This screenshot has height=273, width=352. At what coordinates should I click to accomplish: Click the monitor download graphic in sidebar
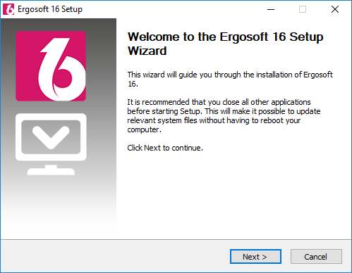point(51,144)
